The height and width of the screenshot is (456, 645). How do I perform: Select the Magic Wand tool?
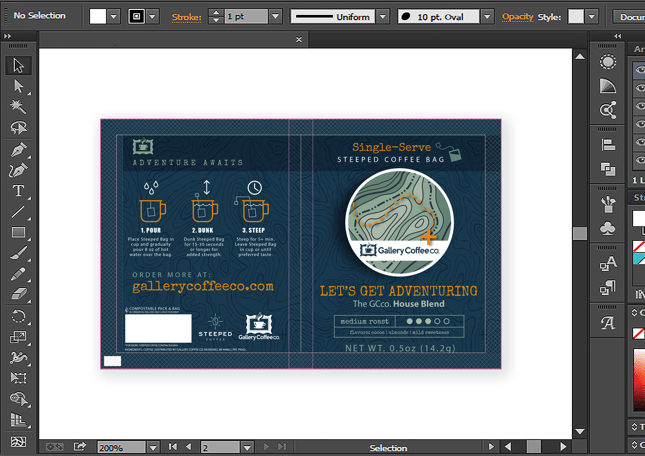click(18, 107)
